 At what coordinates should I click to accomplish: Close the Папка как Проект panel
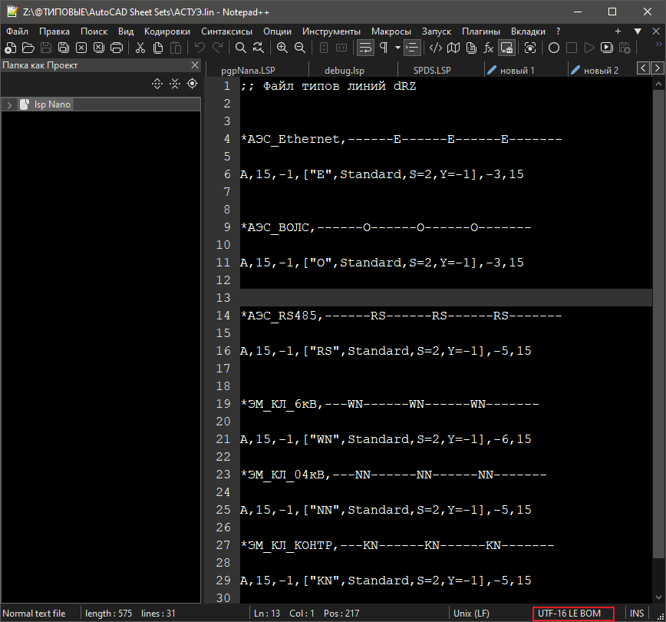click(195, 65)
